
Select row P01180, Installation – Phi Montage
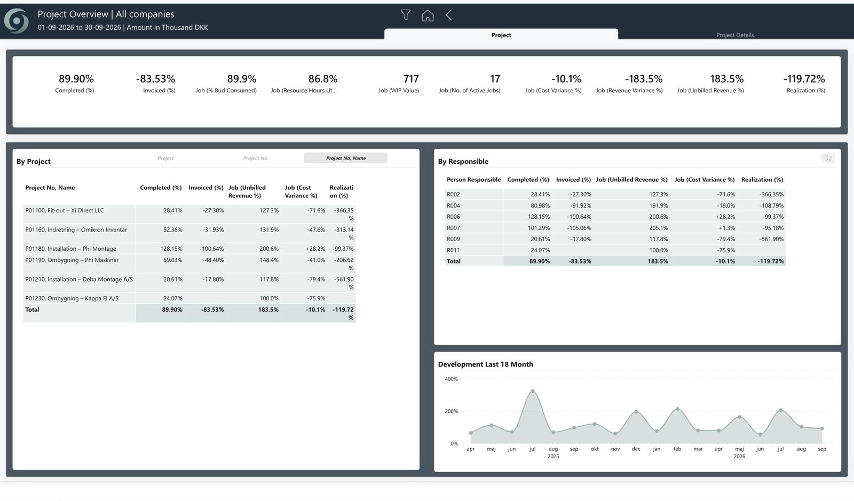coord(189,249)
